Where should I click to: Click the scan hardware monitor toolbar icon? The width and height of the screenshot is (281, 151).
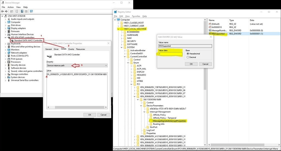[31, 11]
